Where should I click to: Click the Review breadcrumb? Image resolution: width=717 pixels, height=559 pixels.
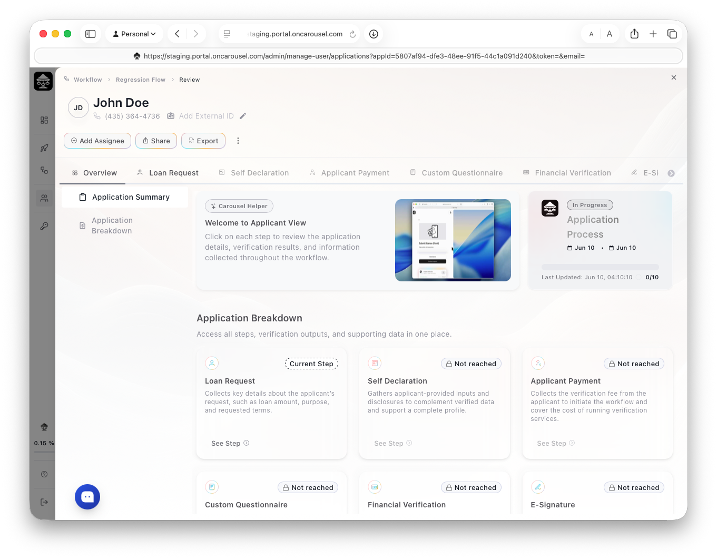click(190, 80)
